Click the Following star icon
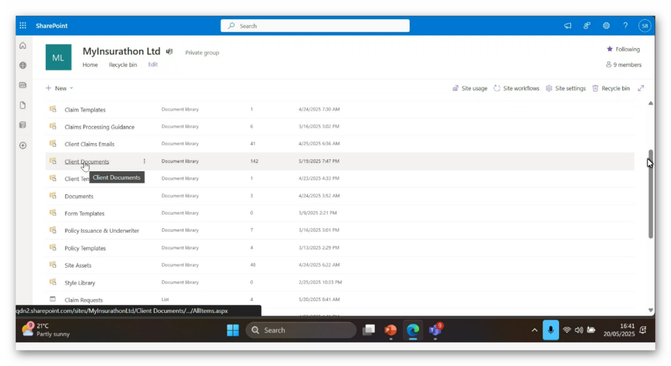The width and height of the screenshot is (671, 366). (x=609, y=49)
